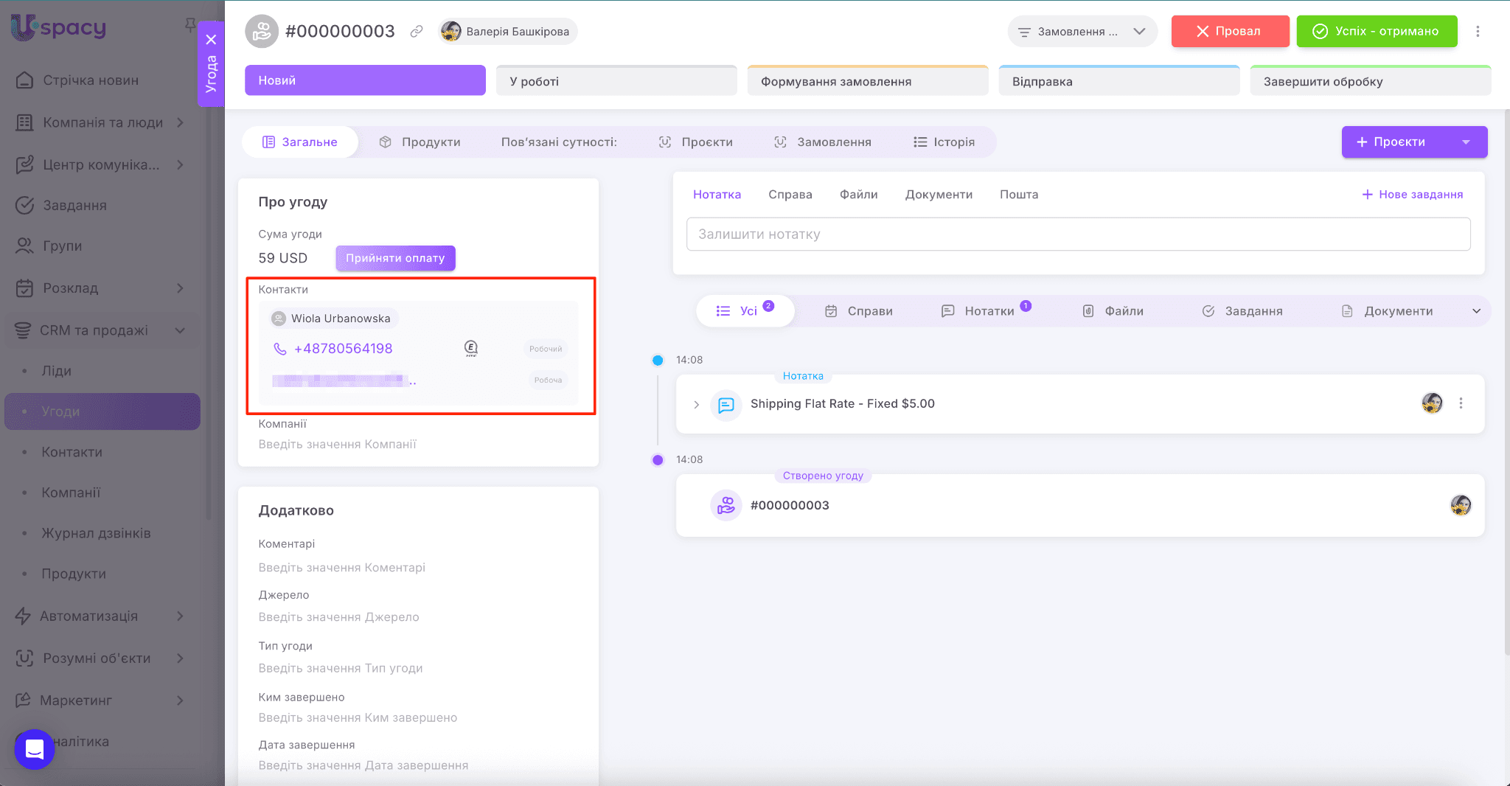
Task: Open the Замовлення funnel dropdown
Action: [x=1082, y=32]
